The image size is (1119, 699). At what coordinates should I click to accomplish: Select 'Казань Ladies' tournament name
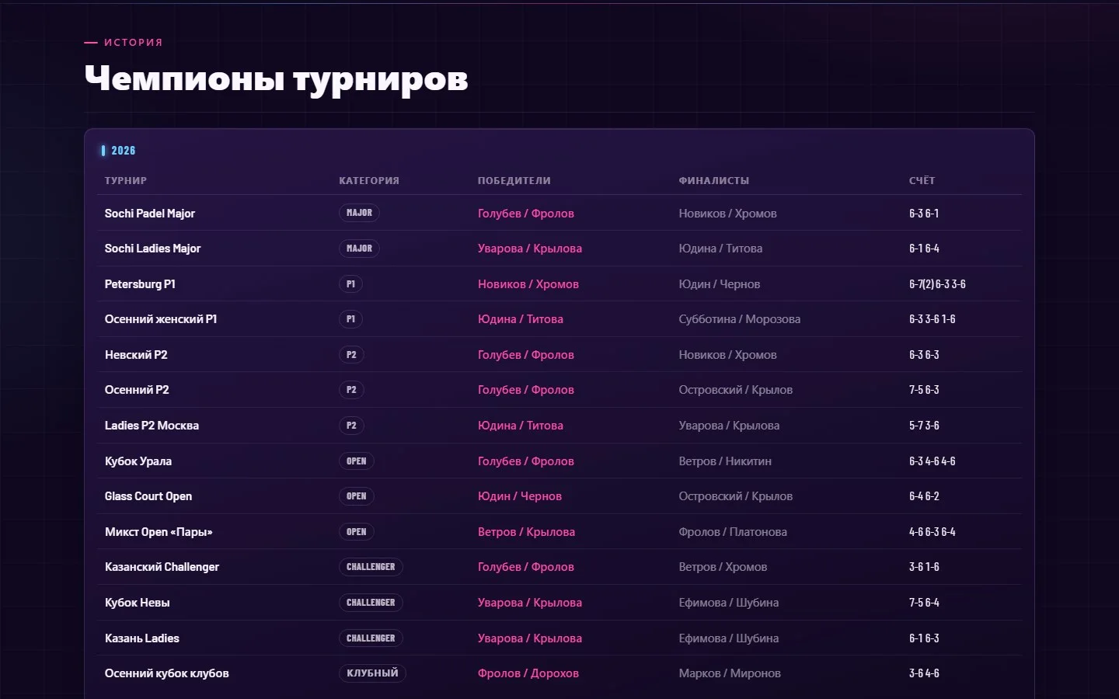(142, 638)
